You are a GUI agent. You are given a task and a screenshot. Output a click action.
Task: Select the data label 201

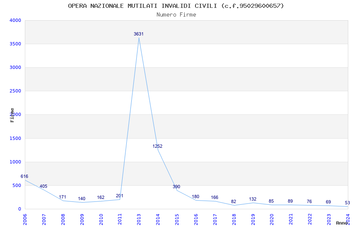(119, 196)
